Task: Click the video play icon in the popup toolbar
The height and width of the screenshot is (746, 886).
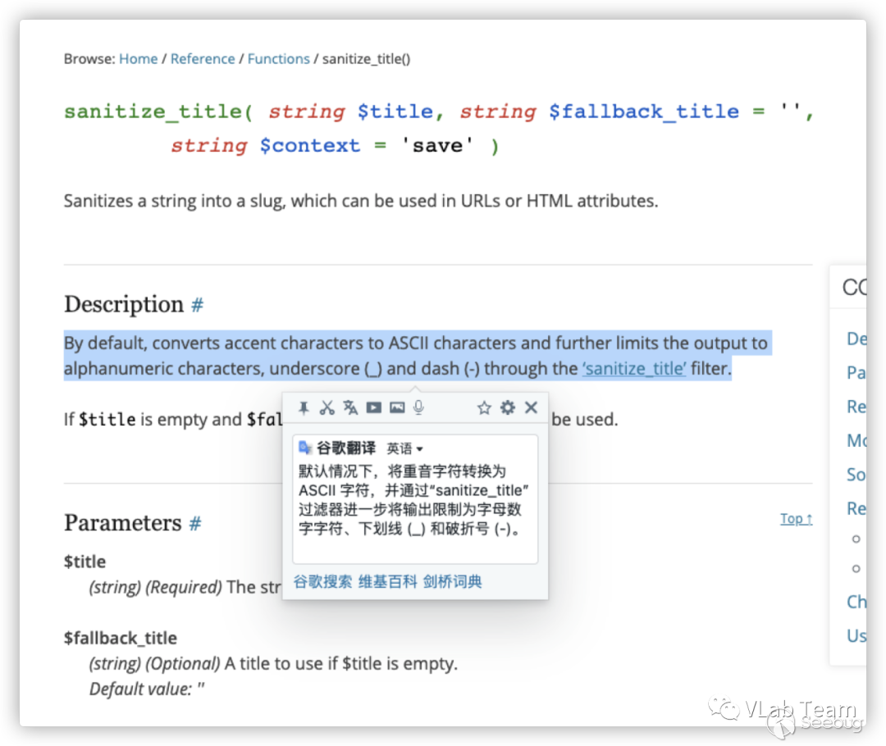Action: (373, 407)
